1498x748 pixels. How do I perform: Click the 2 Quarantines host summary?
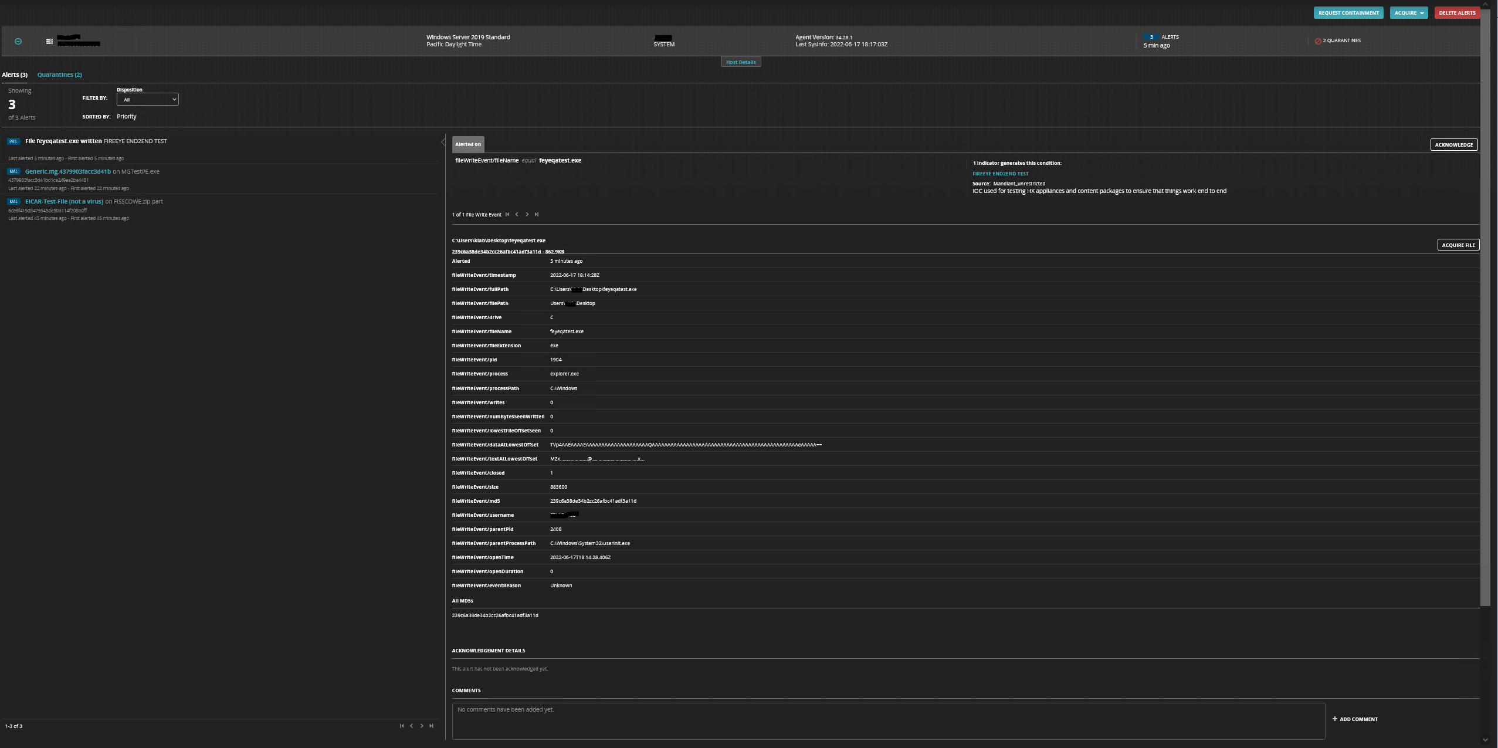coord(1337,41)
